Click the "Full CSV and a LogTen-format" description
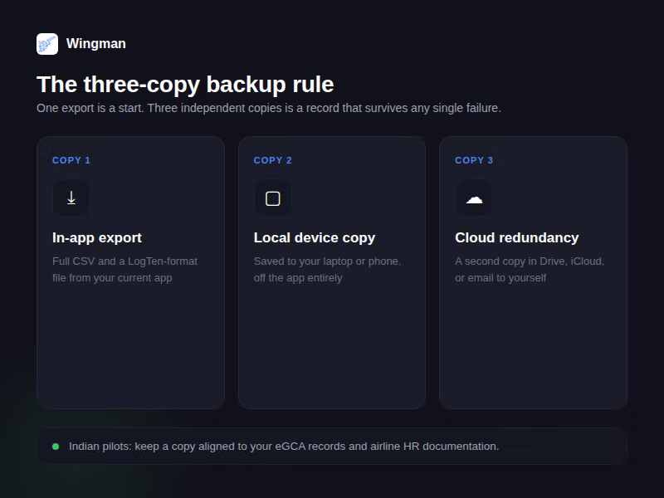 pyautogui.click(x=125, y=269)
